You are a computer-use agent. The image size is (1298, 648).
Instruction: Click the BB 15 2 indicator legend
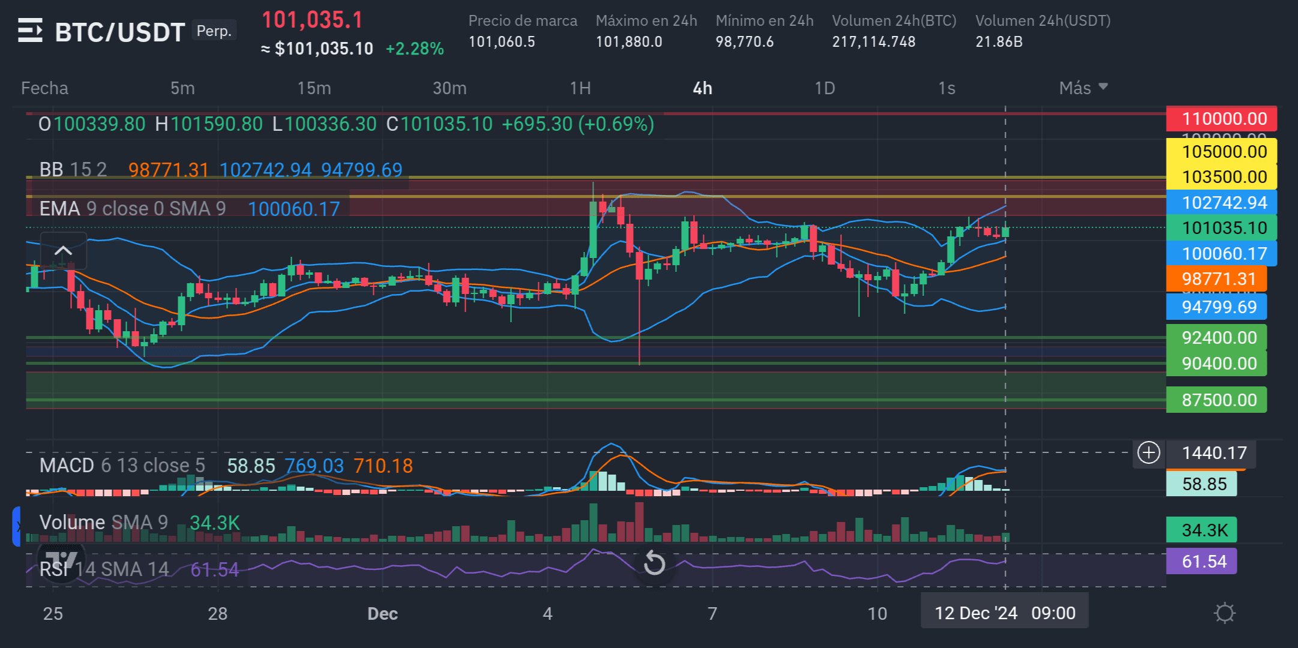pyautogui.click(x=73, y=170)
